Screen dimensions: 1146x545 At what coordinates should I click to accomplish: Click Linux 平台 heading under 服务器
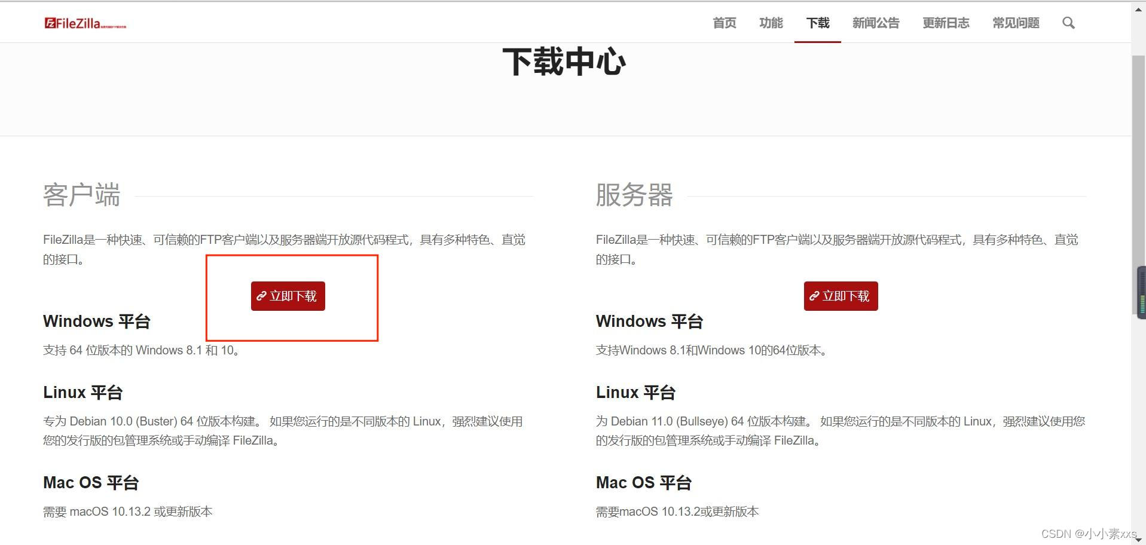pyautogui.click(x=636, y=393)
